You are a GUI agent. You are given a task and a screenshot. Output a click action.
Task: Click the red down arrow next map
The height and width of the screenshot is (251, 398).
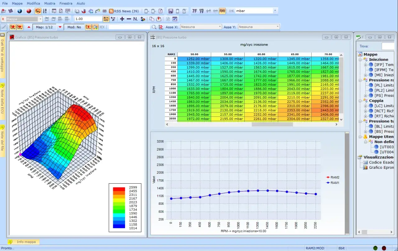60,27
